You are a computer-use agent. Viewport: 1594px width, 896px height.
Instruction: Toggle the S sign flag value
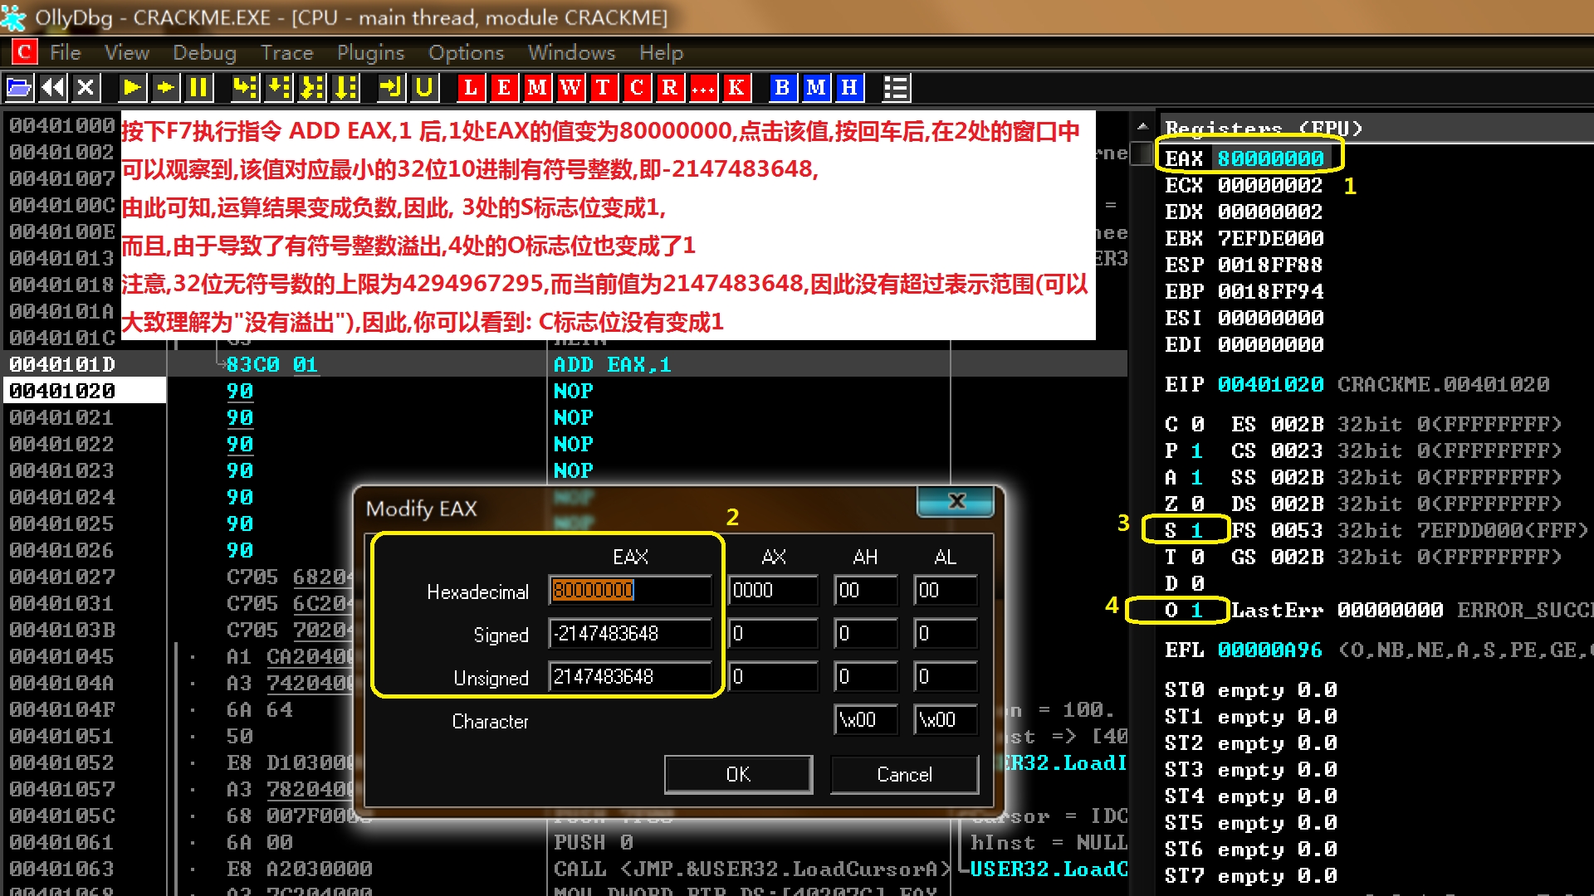pos(1197,530)
